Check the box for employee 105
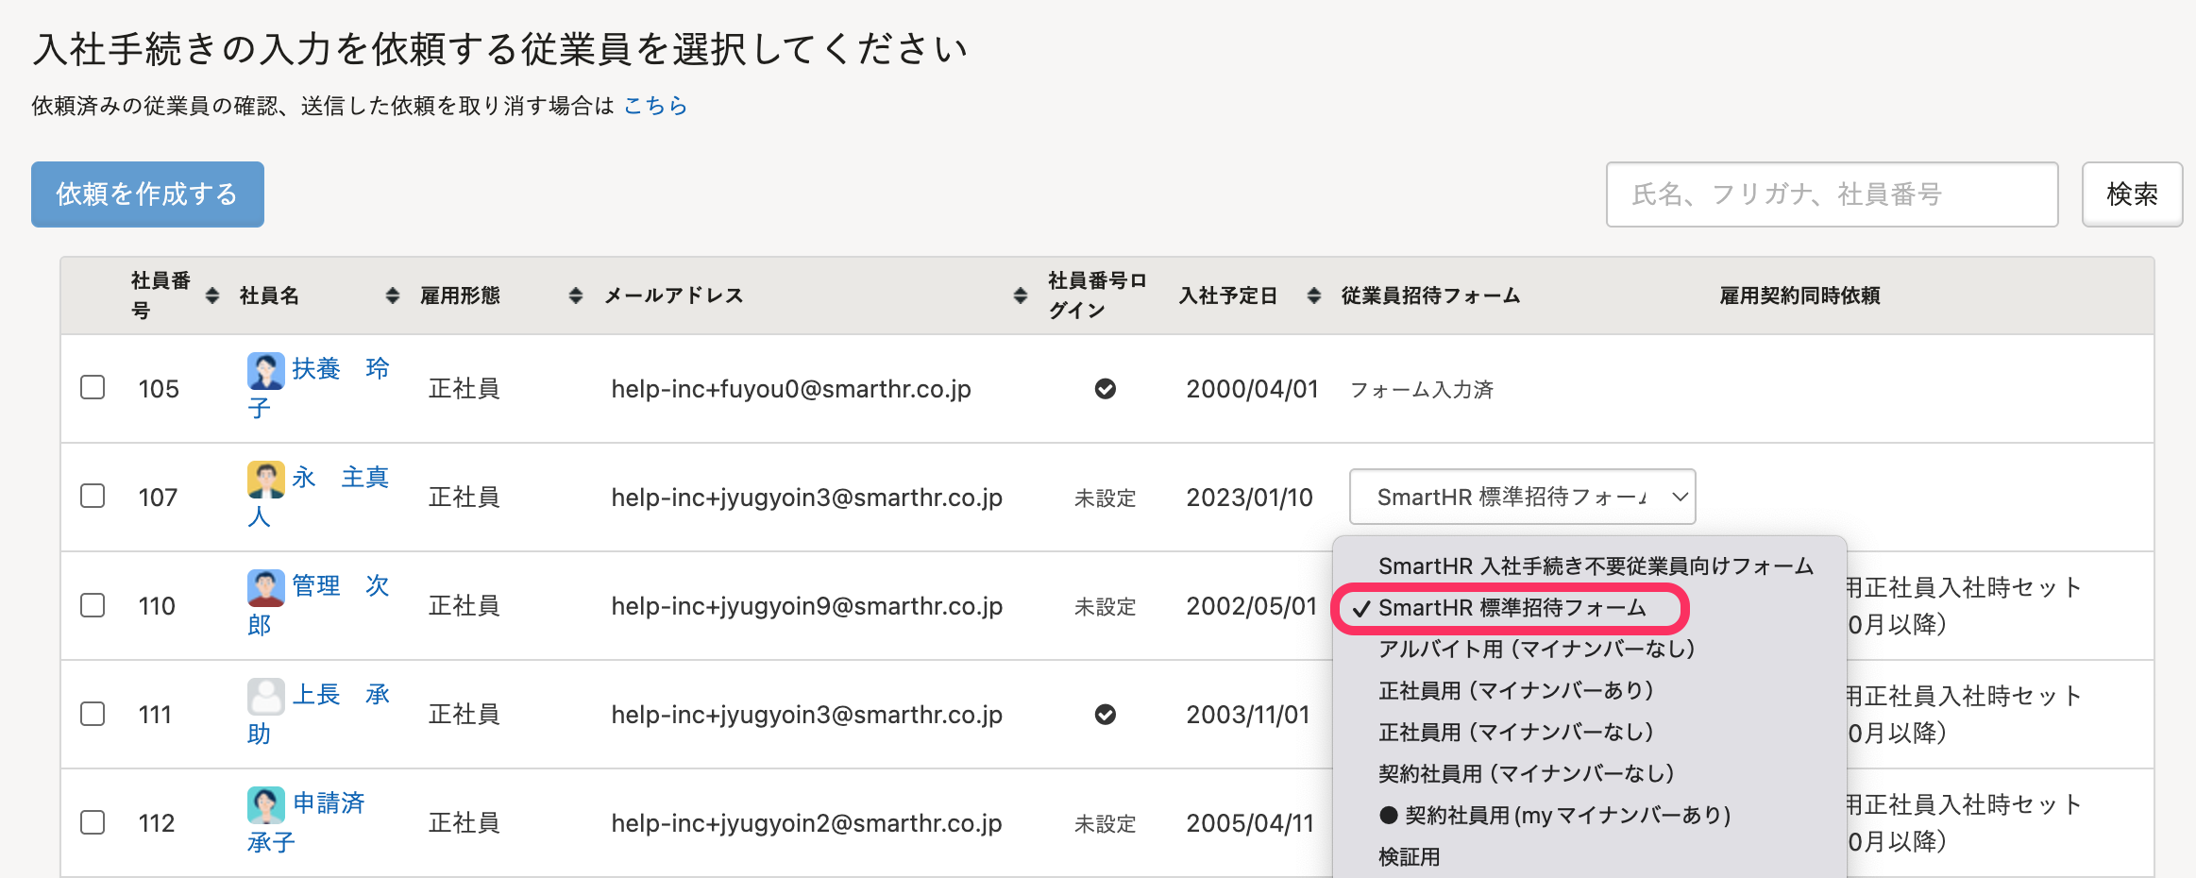The width and height of the screenshot is (2196, 878). point(93,388)
